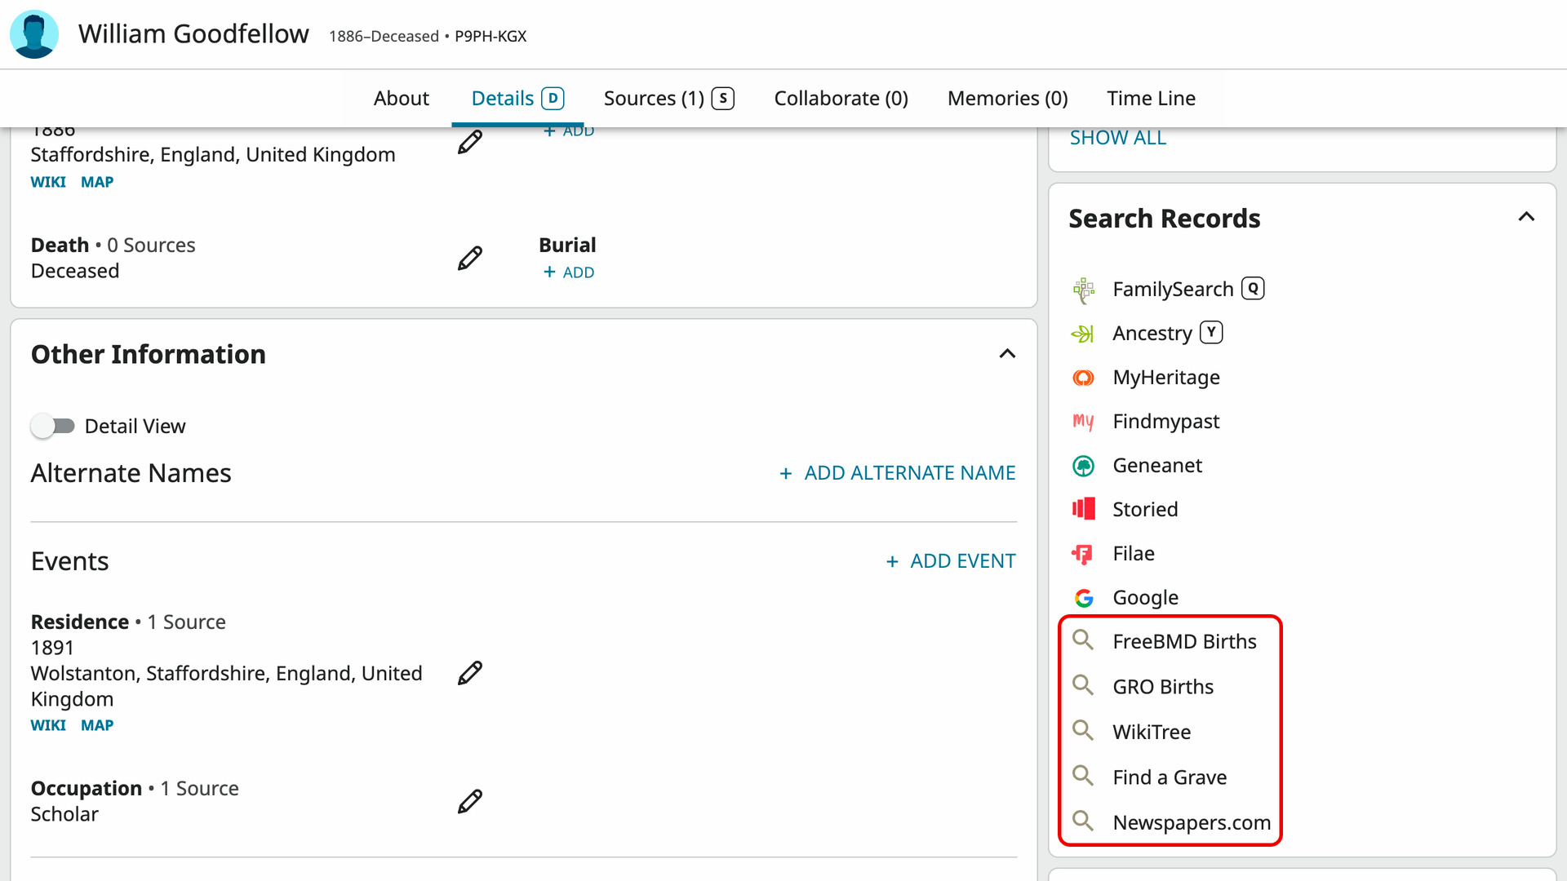This screenshot has width=1567, height=881.
Task: Open WIKI link for Staffordshire birthplace
Action: coord(48,182)
